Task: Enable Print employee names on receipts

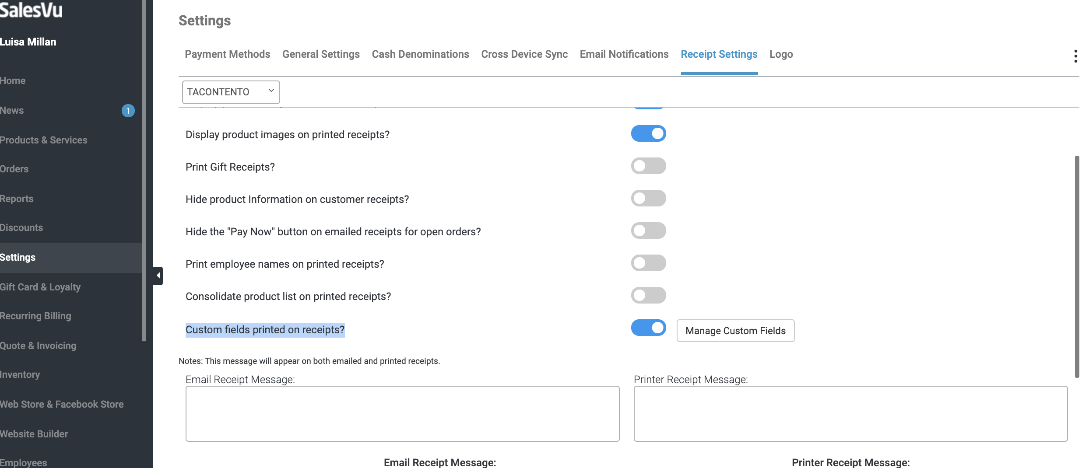Action: 648,263
